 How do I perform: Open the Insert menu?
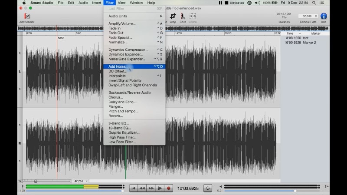pyautogui.click(x=97, y=3)
